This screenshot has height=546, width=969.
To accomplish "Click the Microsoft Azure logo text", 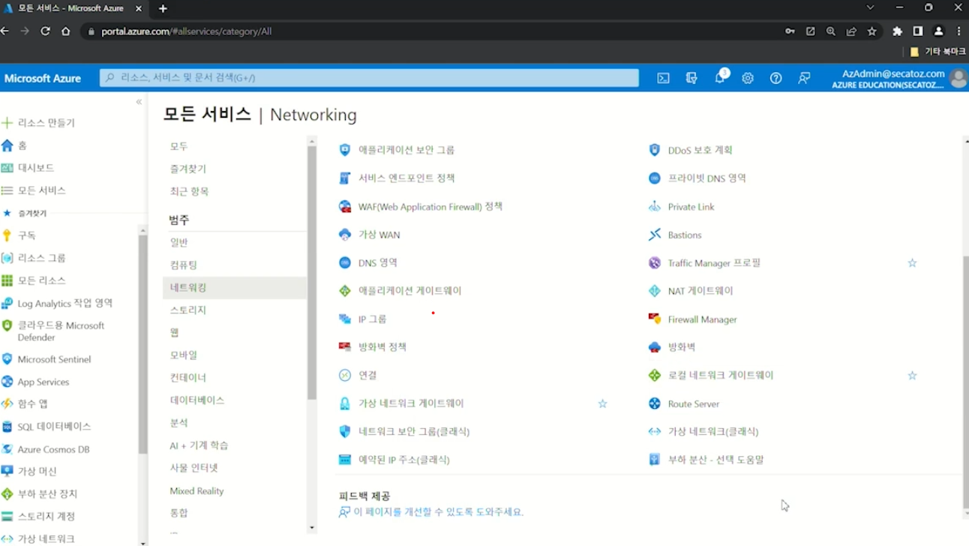I will pyautogui.click(x=43, y=78).
